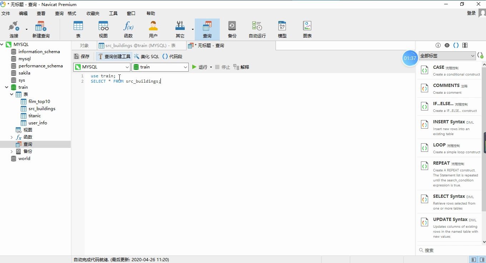Toggle the Query Builder (查询创建工具) button
Screen dimensions: 486x263
[x=114, y=56]
